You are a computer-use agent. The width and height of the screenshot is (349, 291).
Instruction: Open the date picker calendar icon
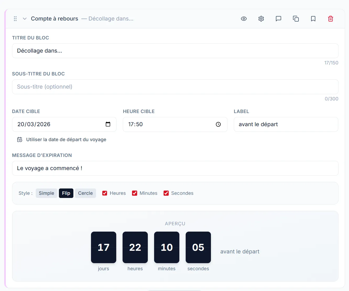[108, 124]
